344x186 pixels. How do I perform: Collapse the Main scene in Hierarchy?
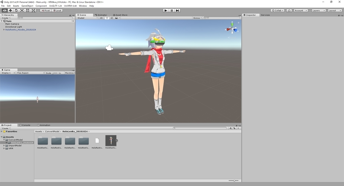(2, 21)
